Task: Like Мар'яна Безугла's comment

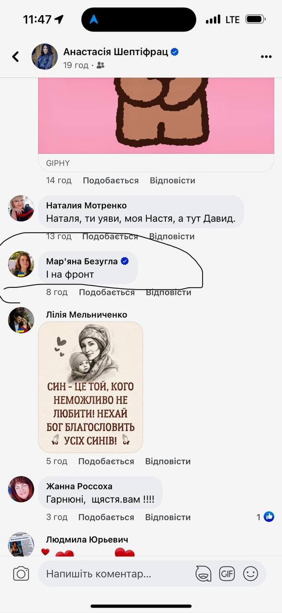Action: pos(107,292)
